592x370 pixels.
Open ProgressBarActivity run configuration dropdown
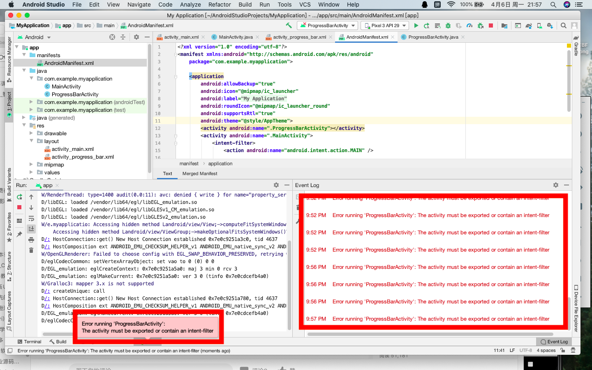click(327, 25)
